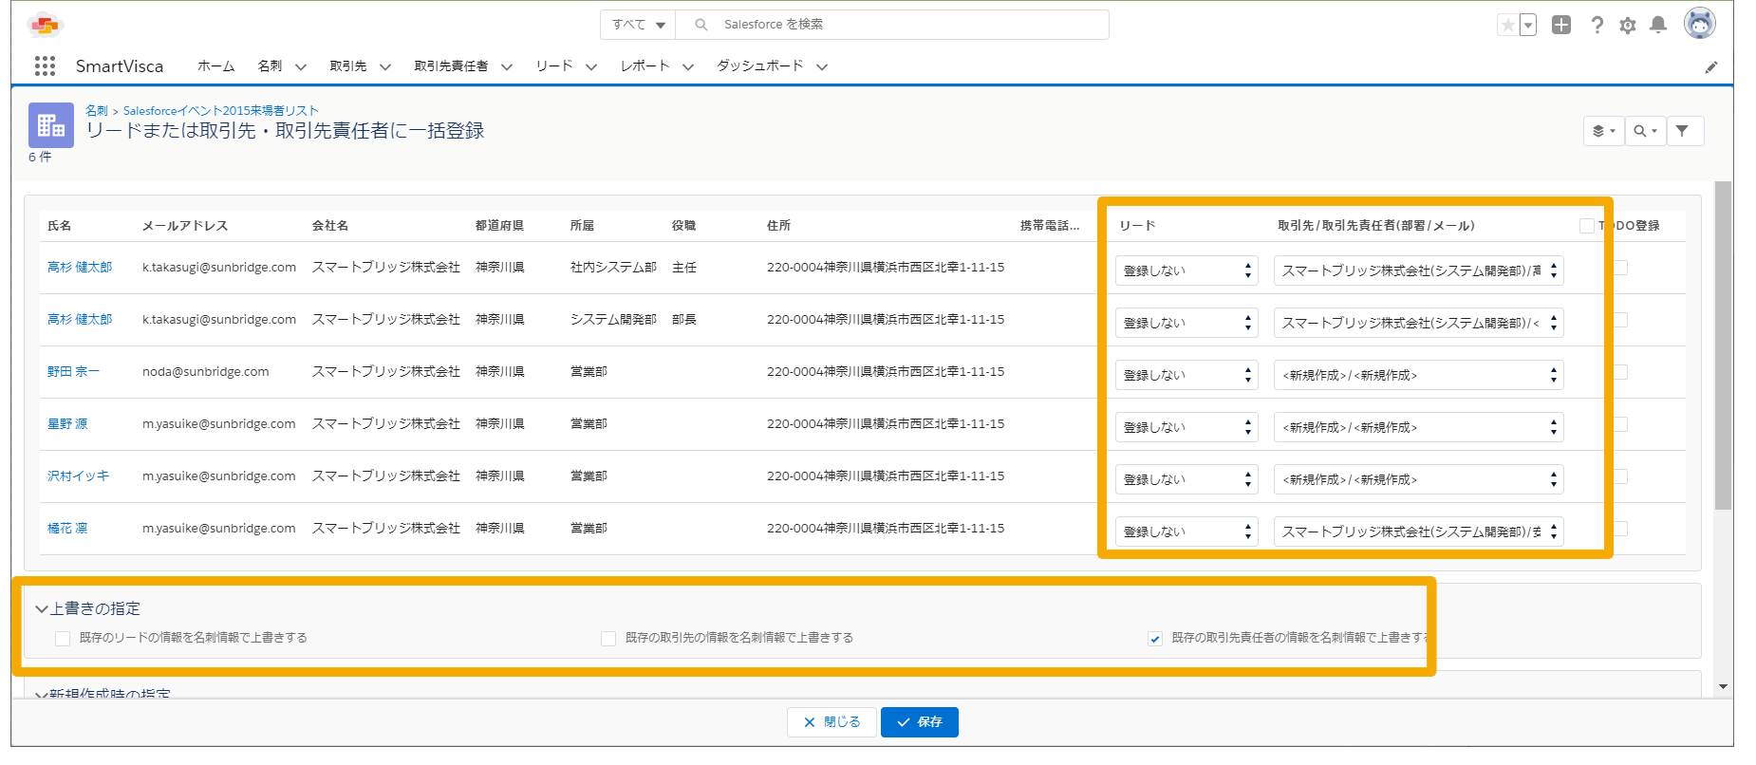Click the pencil edit navigation icon
This screenshot has height=765, width=1756.
click(1710, 67)
